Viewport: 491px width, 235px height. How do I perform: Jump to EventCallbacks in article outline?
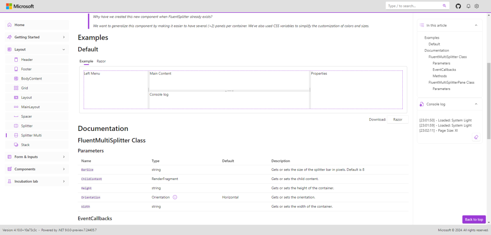coord(444,70)
